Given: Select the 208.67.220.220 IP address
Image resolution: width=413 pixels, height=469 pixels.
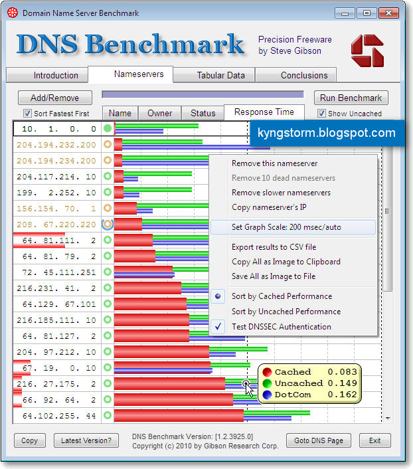Looking at the screenshot, I should [56, 225].
